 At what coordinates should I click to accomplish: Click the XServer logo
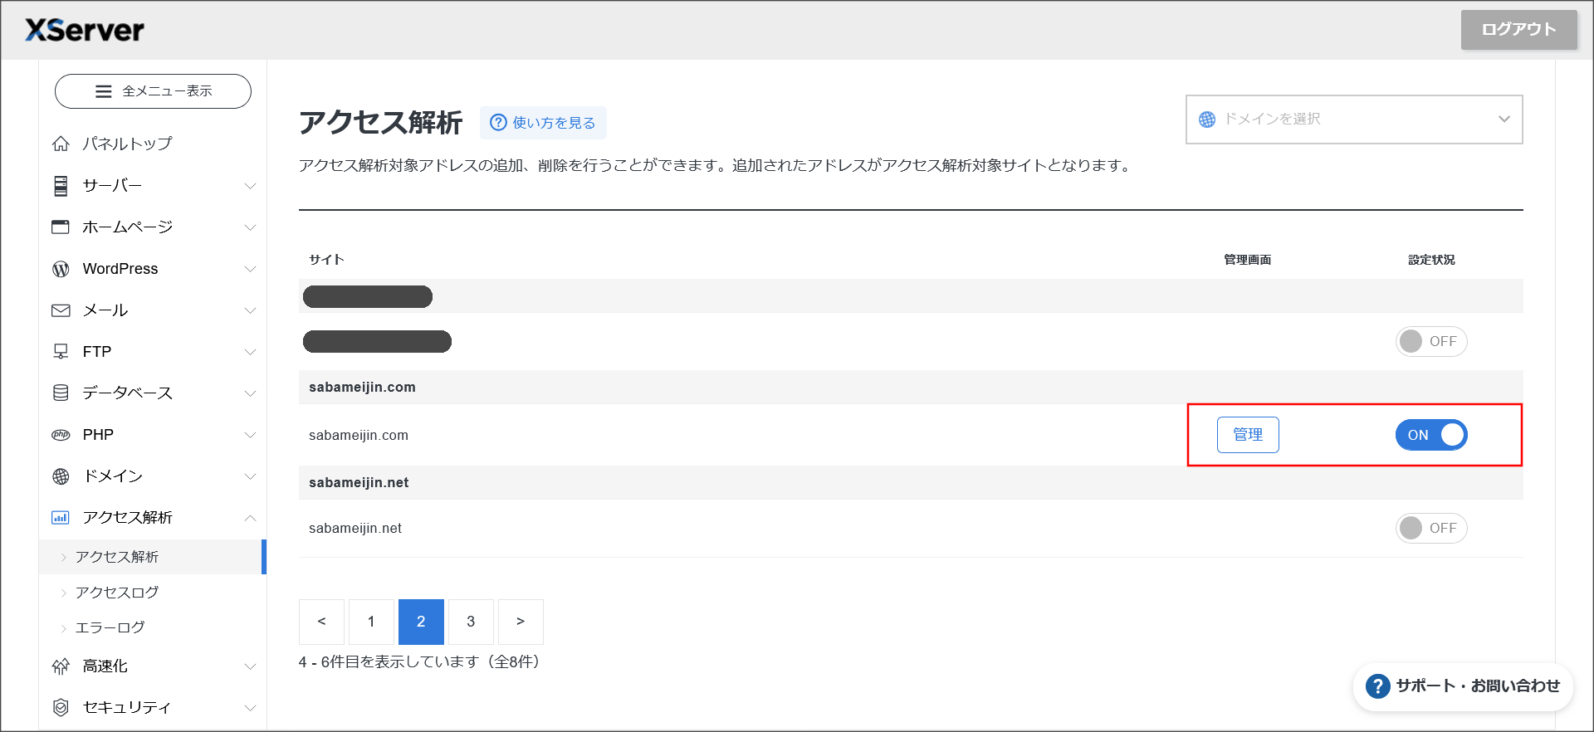(85, 30)
